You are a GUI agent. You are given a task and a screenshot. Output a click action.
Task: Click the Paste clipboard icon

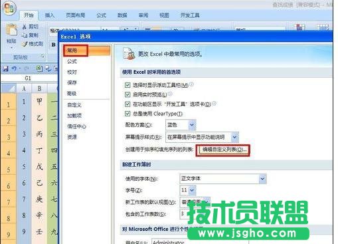(11, 30)
